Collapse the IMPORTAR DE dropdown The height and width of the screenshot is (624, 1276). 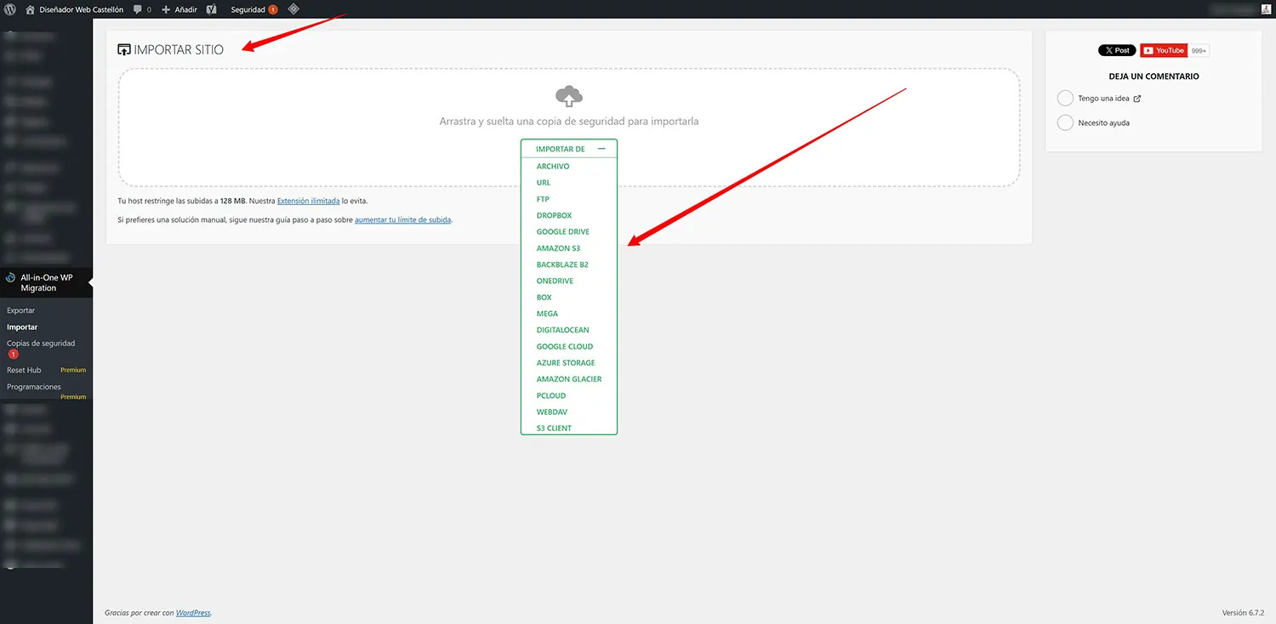pyautogui.click(x=603, y=148)
